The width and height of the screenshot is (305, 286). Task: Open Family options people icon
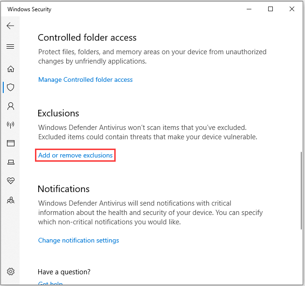coord(11,200)
